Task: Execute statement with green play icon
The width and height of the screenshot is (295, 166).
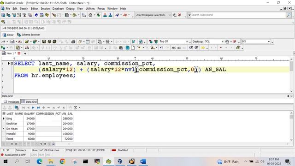Action: (x=3, y=47)
